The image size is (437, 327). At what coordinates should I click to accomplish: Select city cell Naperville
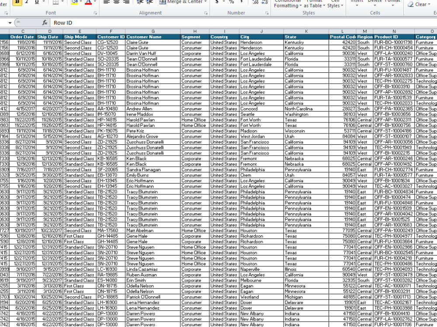(261, 269)
